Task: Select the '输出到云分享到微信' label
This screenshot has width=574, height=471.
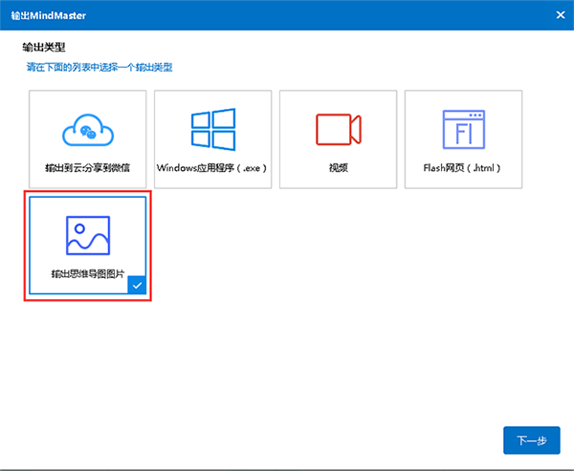Action: pyautogui.click(x=88, y=167)
